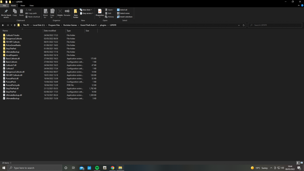Screen dimensions: 304x171
Task: Switch to large icons view toggle
Action: pyautogui.click(x=301, y=163)
